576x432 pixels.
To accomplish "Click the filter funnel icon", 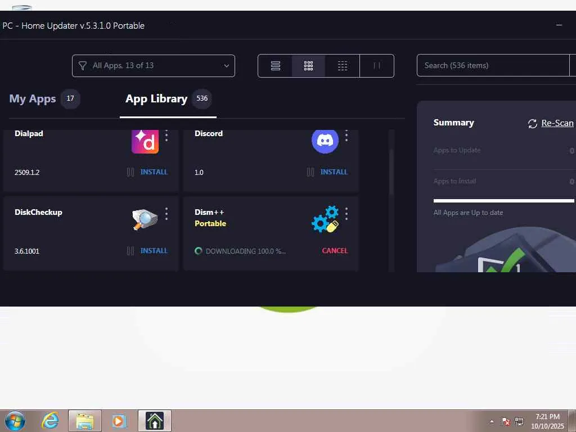I will pos(83,66).
